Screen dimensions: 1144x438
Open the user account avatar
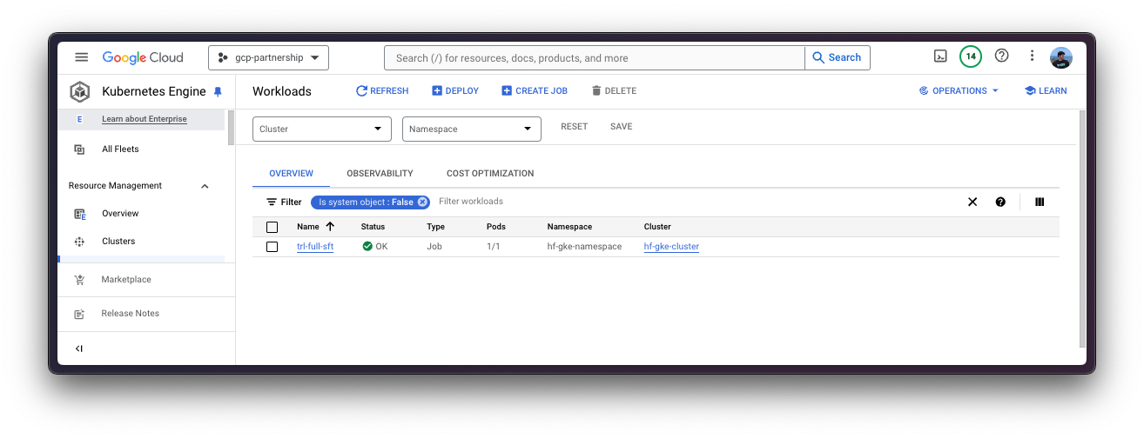pyautogui.click(x=1061, y=57)
